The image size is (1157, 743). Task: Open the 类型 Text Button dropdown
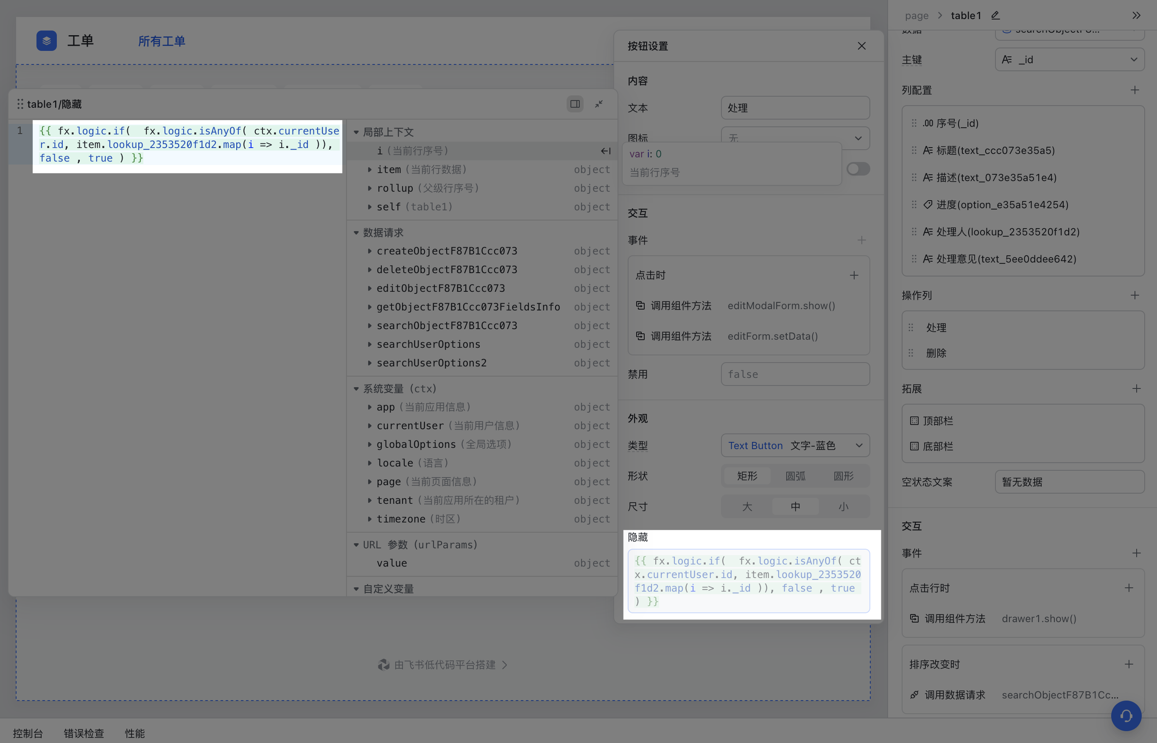(x=795, y=445)
